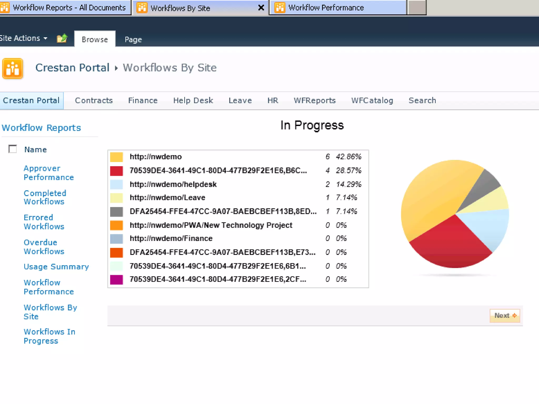Image resolution: width=539 pixels, height=404 pixels.
Task: Tick the Name column select-all checkbox
Action: coord(13,149)
